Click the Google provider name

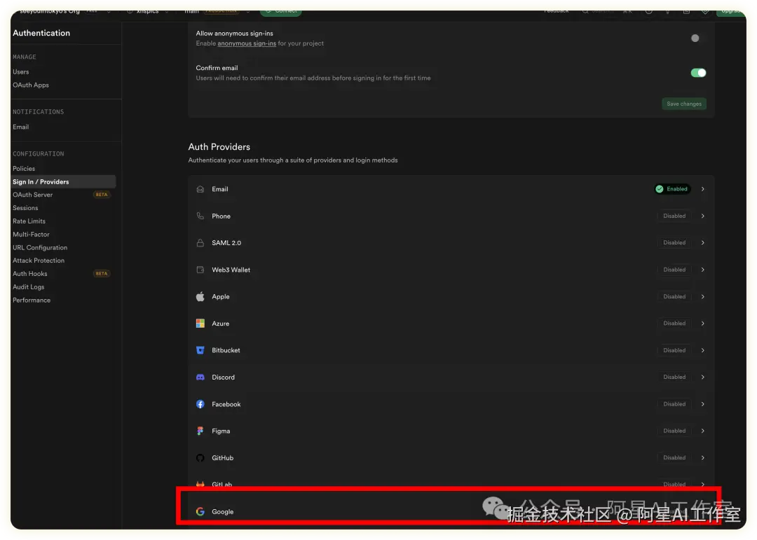tap(223, 512)
